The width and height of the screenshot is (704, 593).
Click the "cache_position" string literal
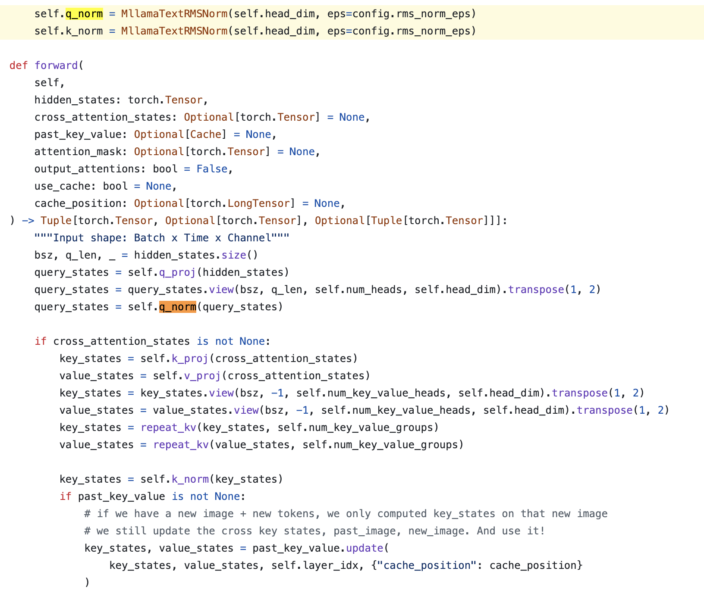pyautogui.click(x=427, y=565)
